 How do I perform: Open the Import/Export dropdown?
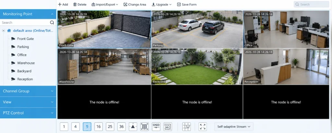[x=105, y=5]
